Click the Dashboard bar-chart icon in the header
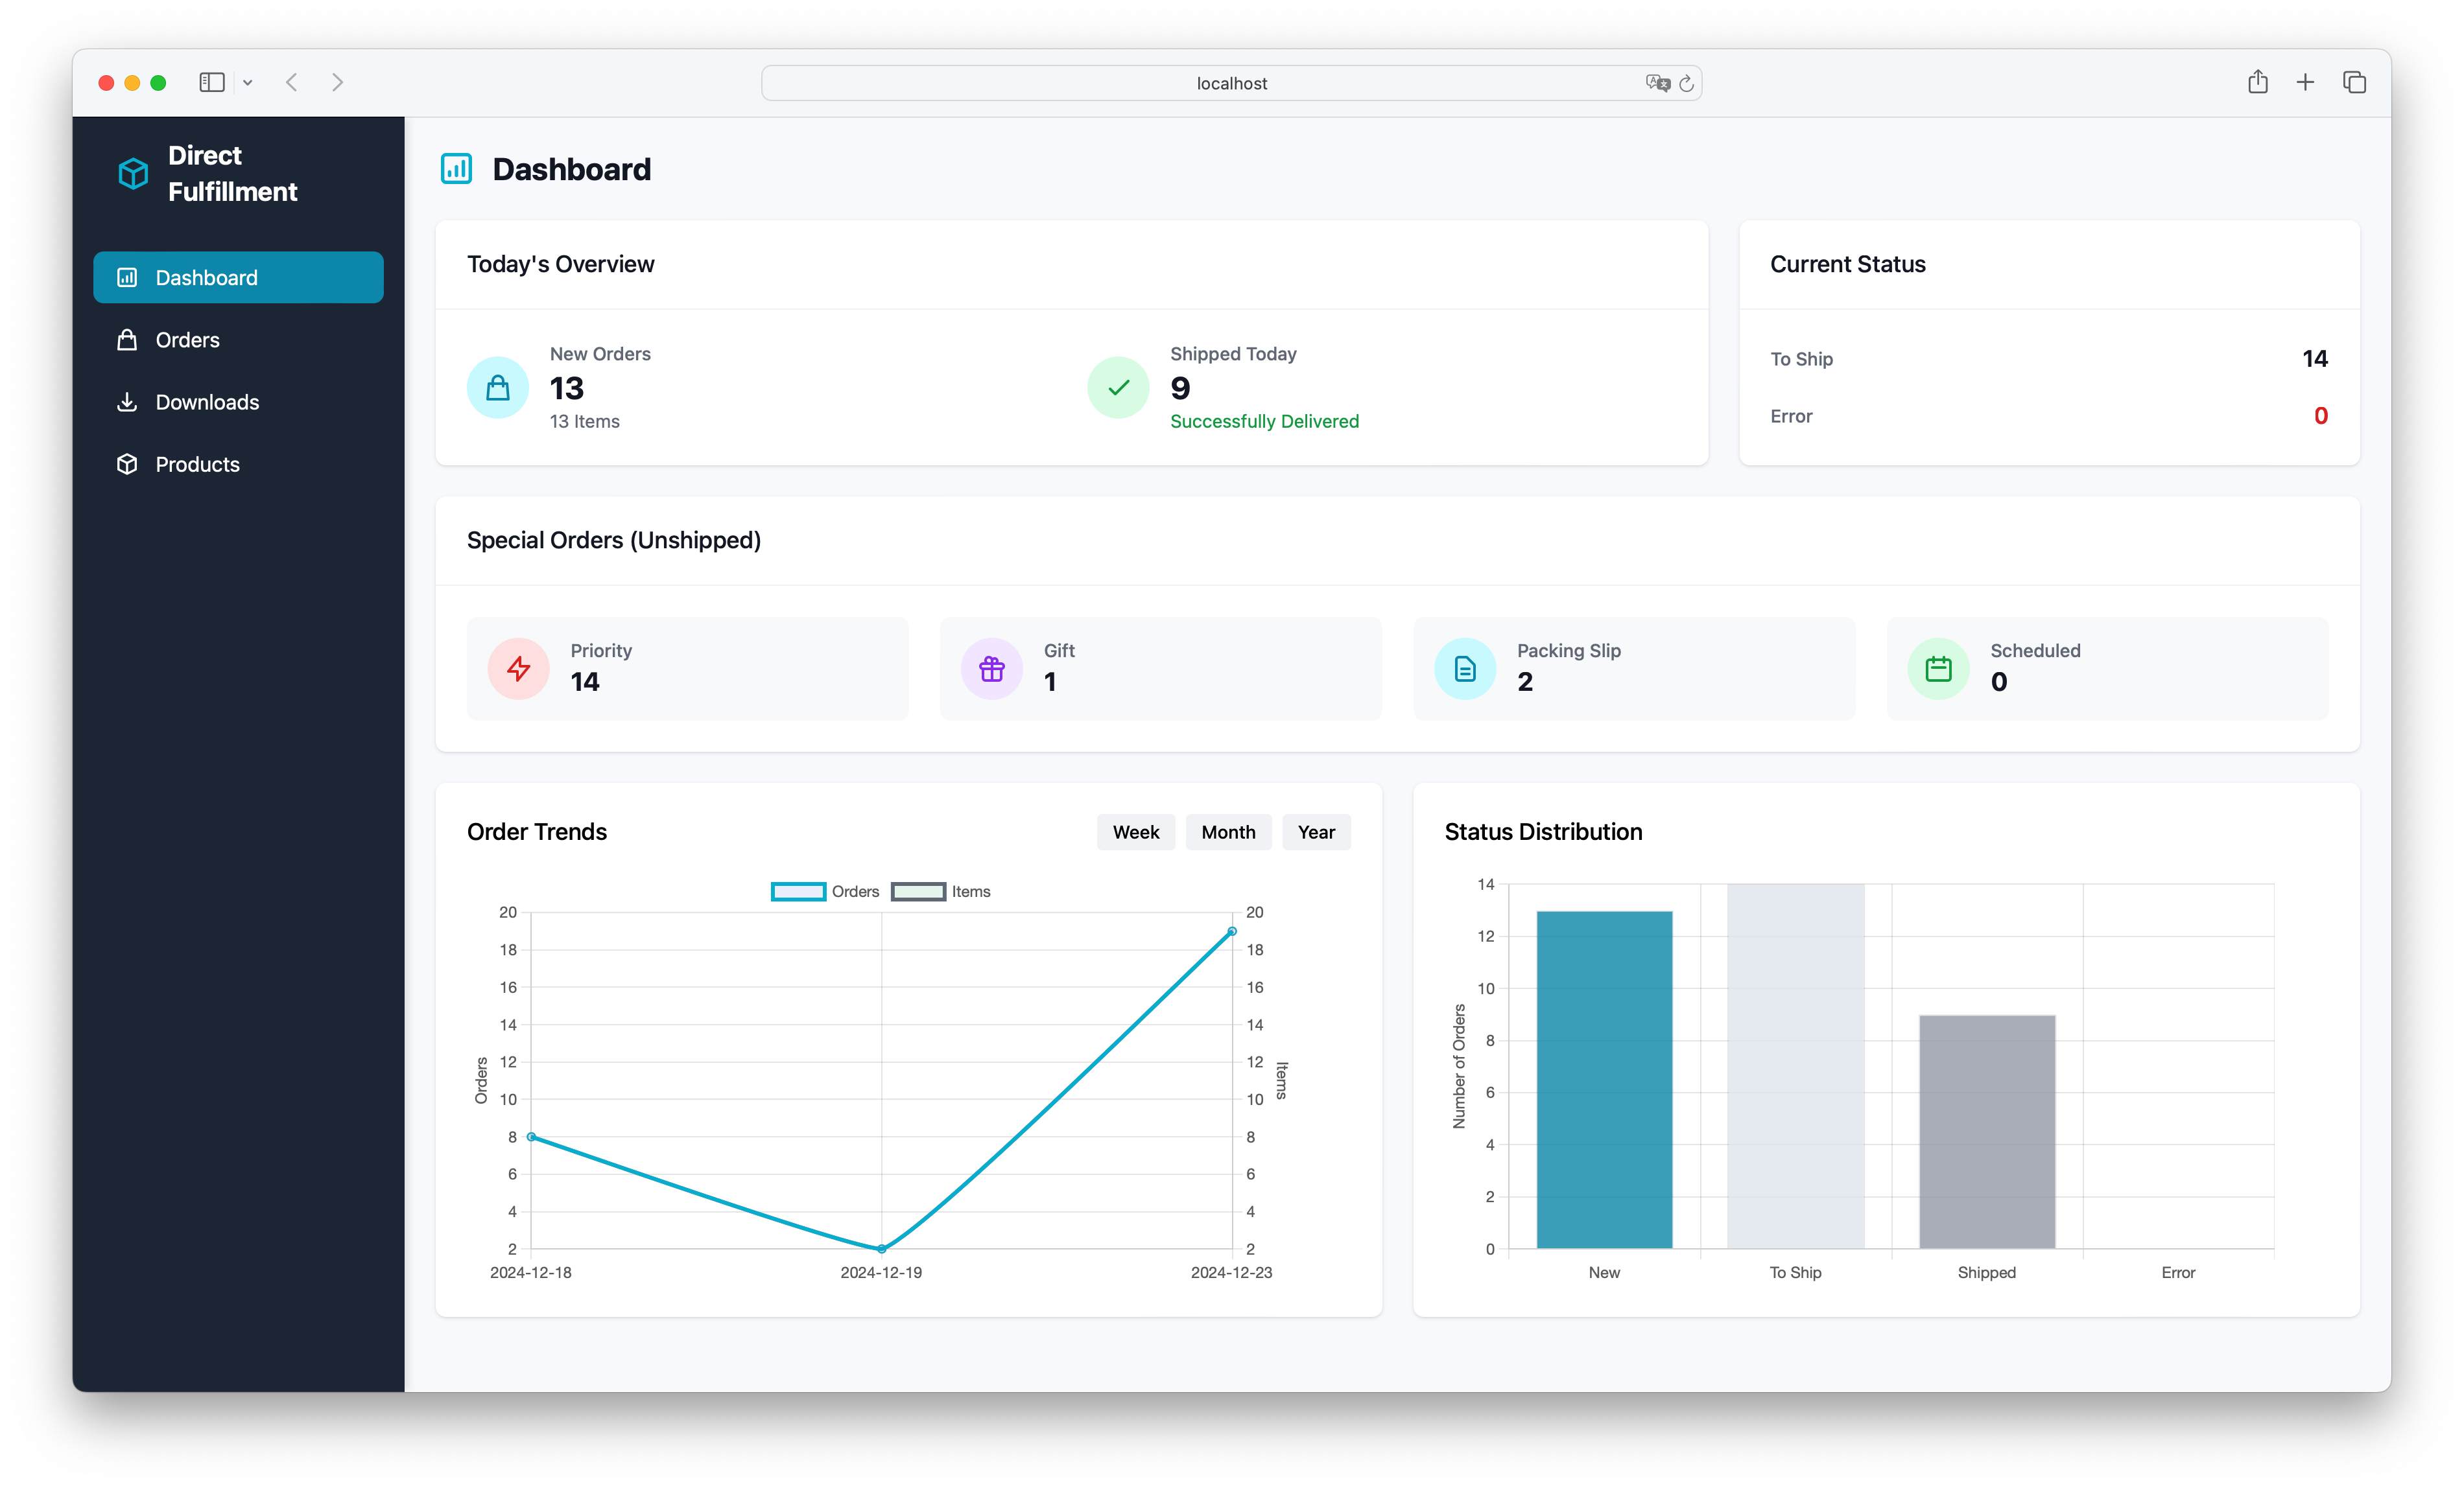Image resolution: width=2464 pixels, height=1488 pixels. click(457, 168)
